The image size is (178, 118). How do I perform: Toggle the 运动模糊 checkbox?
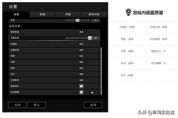click(81, 92)
